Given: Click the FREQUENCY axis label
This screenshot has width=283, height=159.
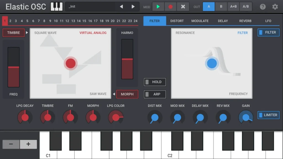Looking at the screenshot, I should 238,94.
